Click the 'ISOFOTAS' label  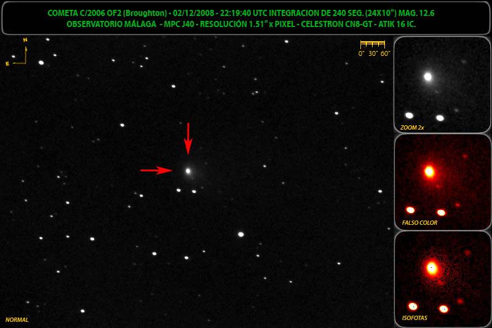point(415,318)
